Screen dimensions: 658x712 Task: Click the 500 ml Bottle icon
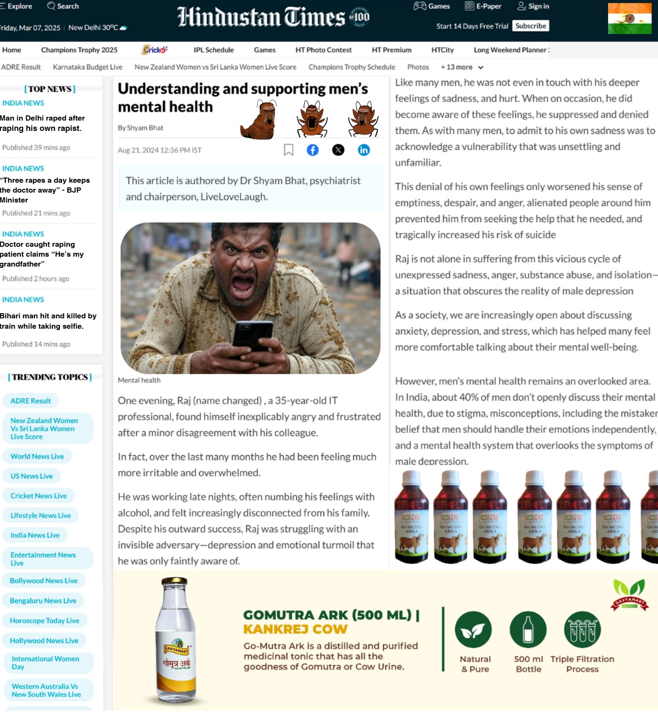[x=528, y=630]
